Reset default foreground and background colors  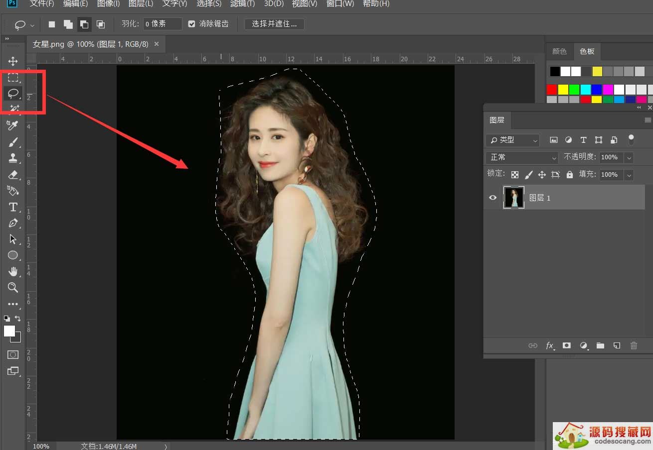[7, 318]
